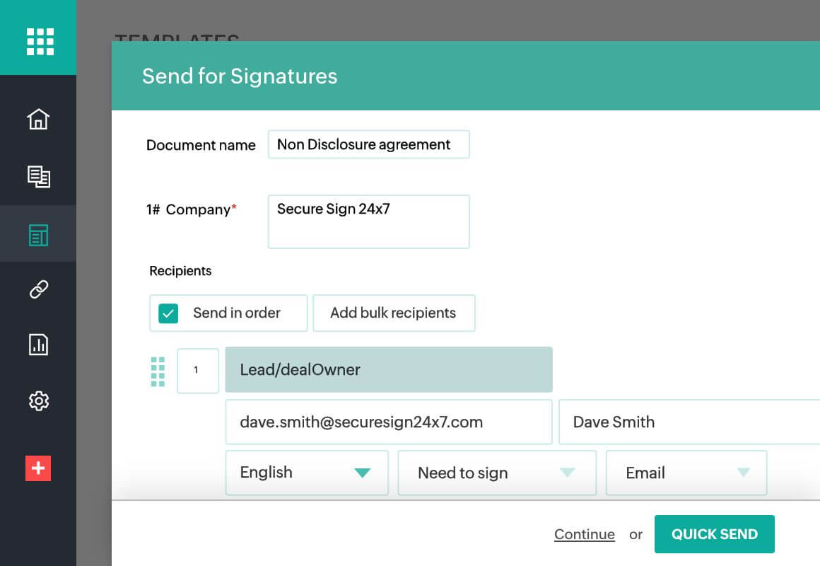The width and height of the screenshot is (820, 566).
Task: View the Reports icon in sidebar
Action: [38, 345]
